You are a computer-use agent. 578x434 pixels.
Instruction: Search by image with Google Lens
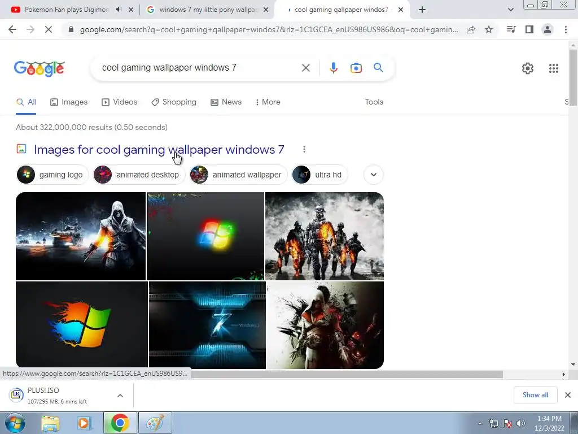[x=356, y=68]
